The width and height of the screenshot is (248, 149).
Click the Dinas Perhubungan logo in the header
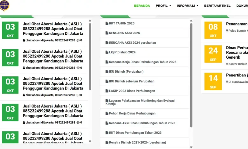(4, 5)
